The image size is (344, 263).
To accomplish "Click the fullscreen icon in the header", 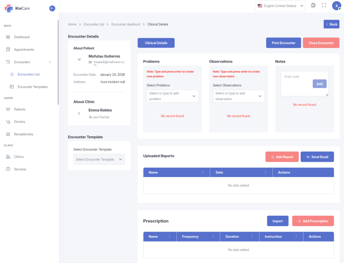I will 324,5.
